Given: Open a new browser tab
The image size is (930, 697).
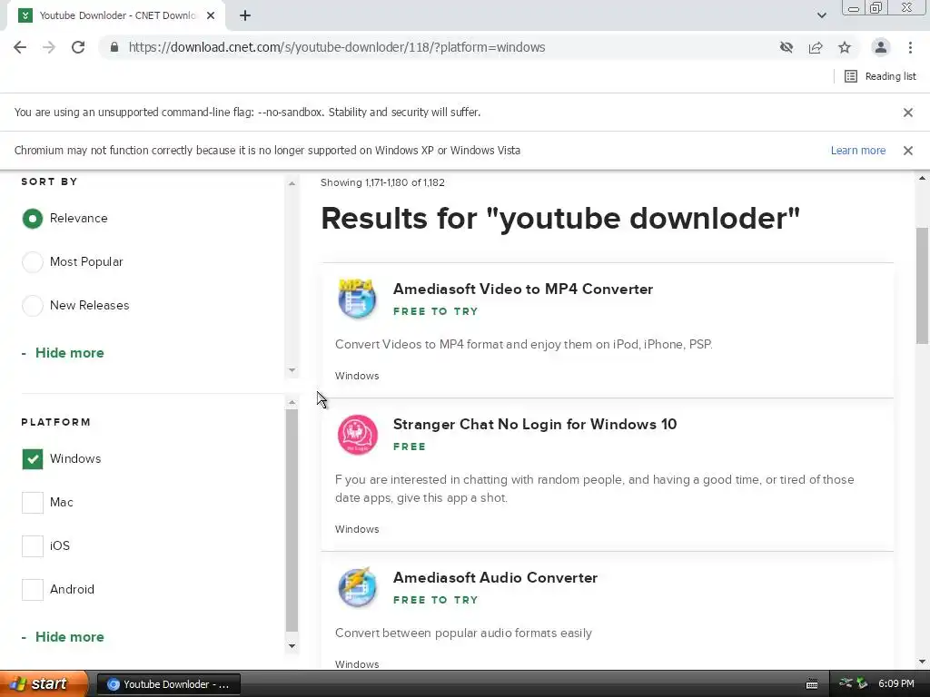Looking at the screenshot, I should pos(245,15).
